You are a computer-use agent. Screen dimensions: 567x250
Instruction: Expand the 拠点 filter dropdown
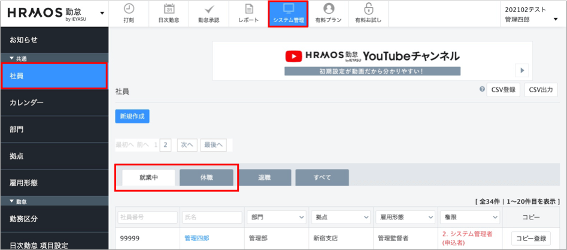pyautogui.click(x=340, y=217)
